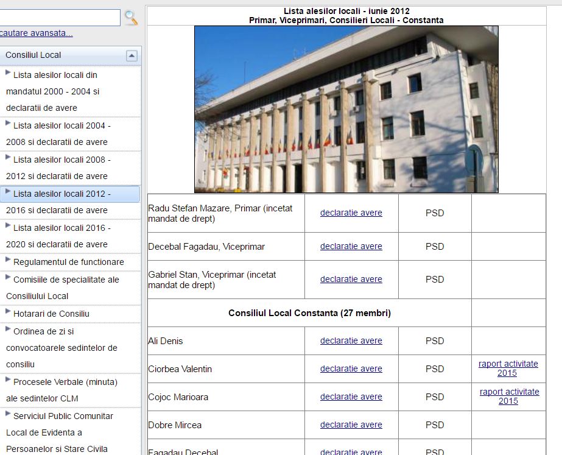The image size is (562, 455).
Task: Open declaratie avere for Decebal Fagadau, Viceprimar
Action: pos(351,247)
